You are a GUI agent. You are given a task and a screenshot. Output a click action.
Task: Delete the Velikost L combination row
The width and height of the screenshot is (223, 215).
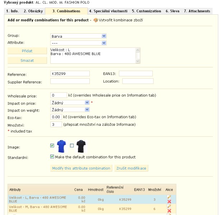[169, 202]
